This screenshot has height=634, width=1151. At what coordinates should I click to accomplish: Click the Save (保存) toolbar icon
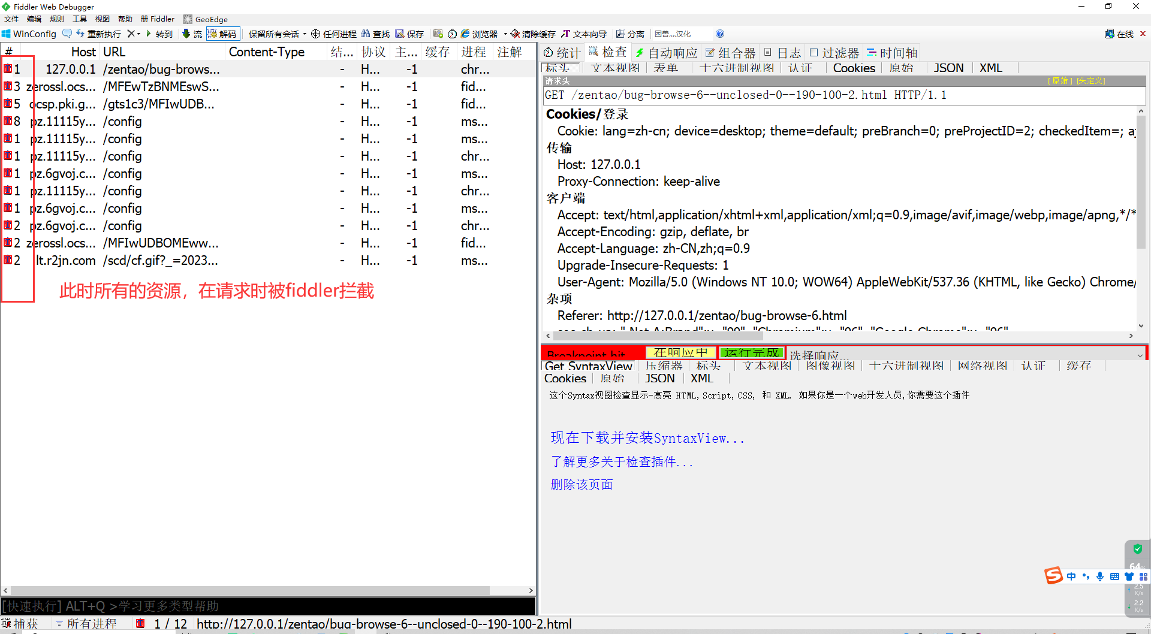click(409, 34)
